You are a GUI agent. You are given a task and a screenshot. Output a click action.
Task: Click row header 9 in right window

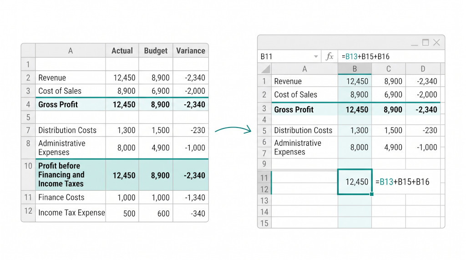point(264,163)
